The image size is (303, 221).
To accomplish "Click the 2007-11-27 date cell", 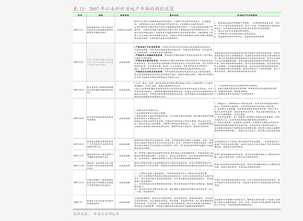I will point(79,156).
